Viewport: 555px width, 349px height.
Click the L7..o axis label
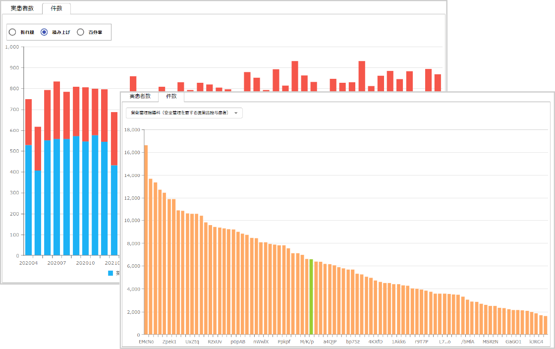pyautogui.click(x=444, y=342)
